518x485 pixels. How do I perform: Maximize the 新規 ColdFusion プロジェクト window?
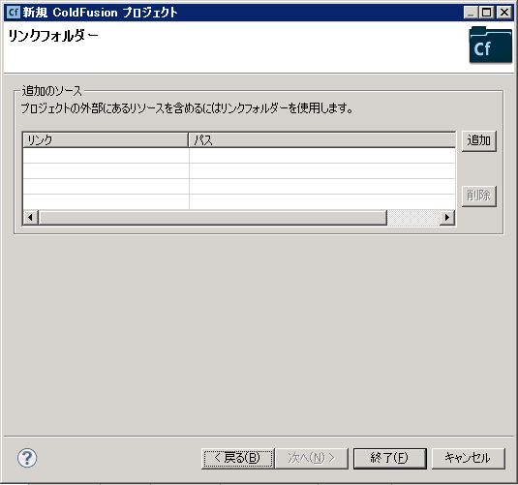click(487, 13)
